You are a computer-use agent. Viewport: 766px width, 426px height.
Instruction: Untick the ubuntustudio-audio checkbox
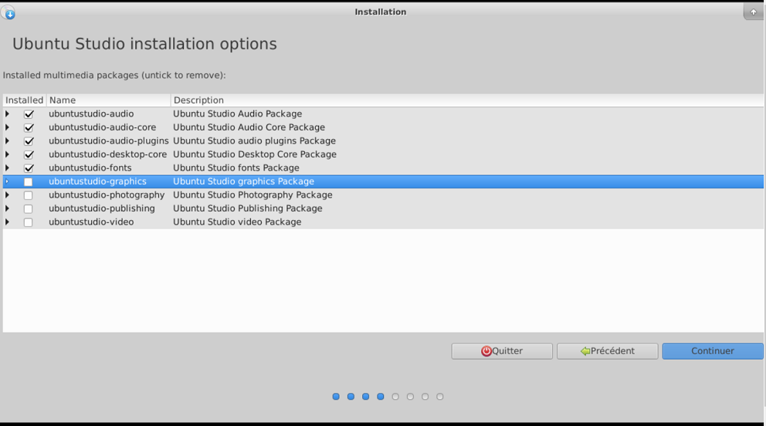[x=29, y=114]
